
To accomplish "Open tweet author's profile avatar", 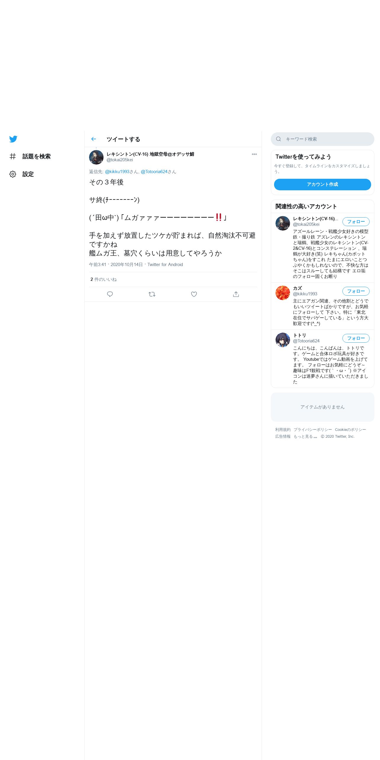I will [x=96, y=157].
